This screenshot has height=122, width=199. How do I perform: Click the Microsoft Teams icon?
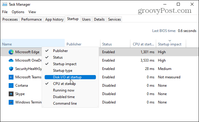coord(11,77)
